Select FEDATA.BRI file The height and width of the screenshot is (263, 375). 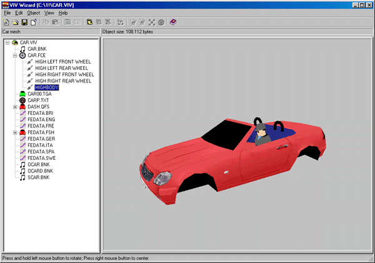[41, 113]
